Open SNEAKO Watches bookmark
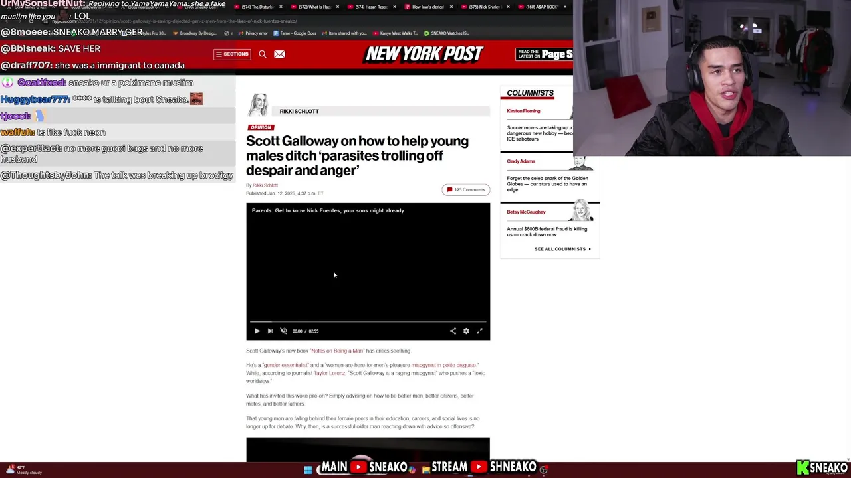This screenshot has width=851, height=478. (x=447, y=33)
